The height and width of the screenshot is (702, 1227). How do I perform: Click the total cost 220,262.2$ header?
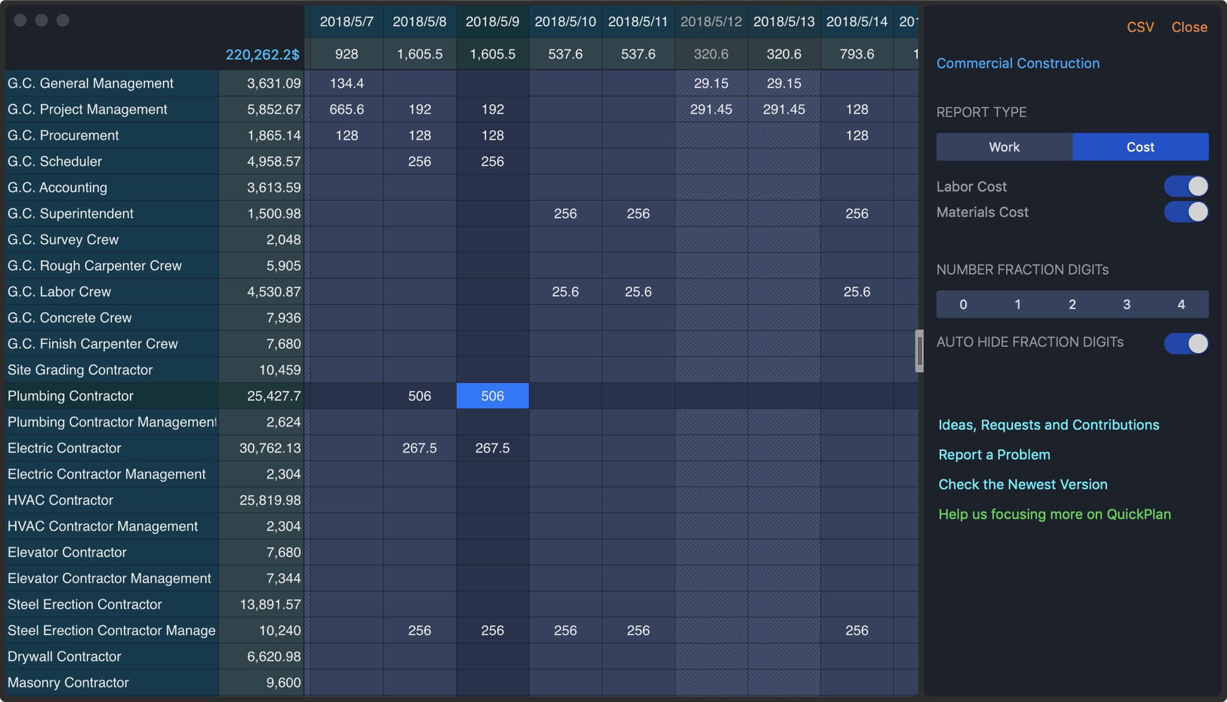coord(262,54)
